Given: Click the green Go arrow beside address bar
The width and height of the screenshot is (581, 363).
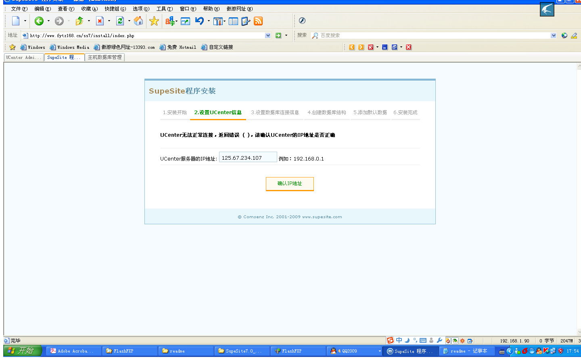Looking at the screenshot, I should (278, 35).
